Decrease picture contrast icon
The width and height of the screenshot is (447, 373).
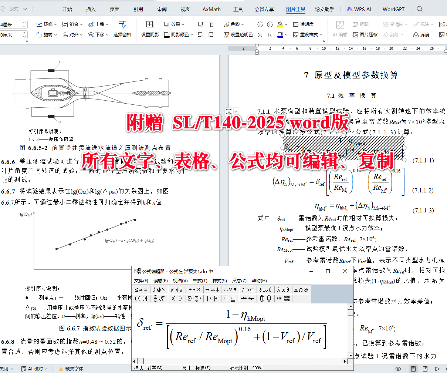270,24
